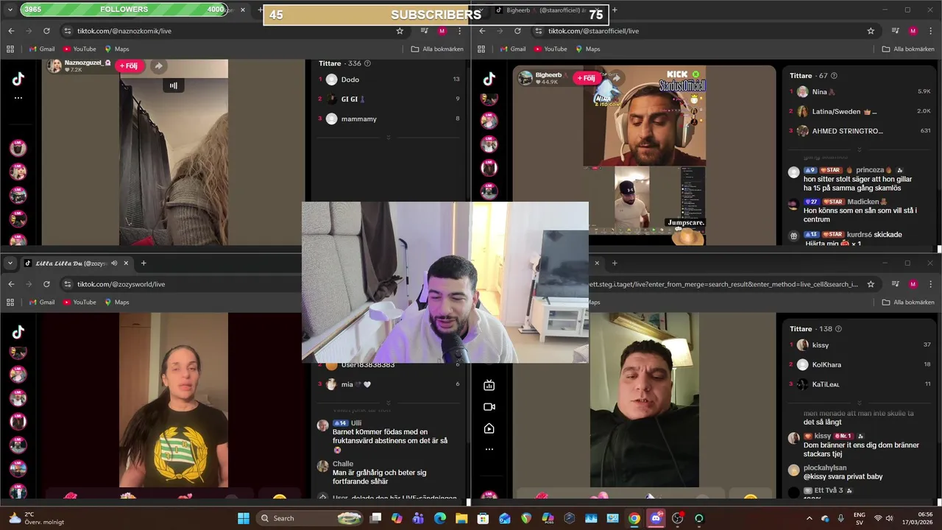Go back in naznozkomik window
This screenshot has height=530, width=942.
tap(11, 31)
